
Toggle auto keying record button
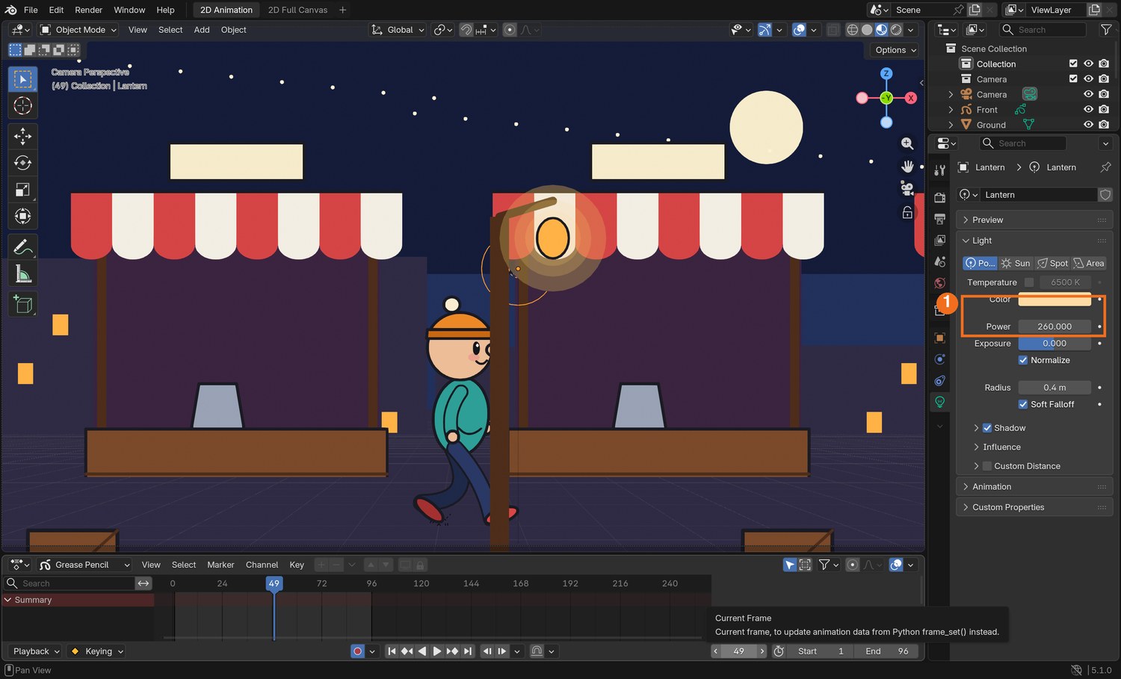coord(357,651)
